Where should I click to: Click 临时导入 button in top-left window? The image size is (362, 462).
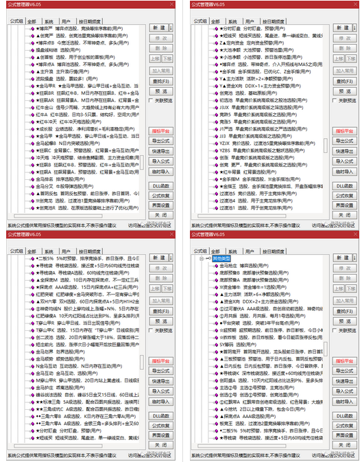tap(160, 172)
